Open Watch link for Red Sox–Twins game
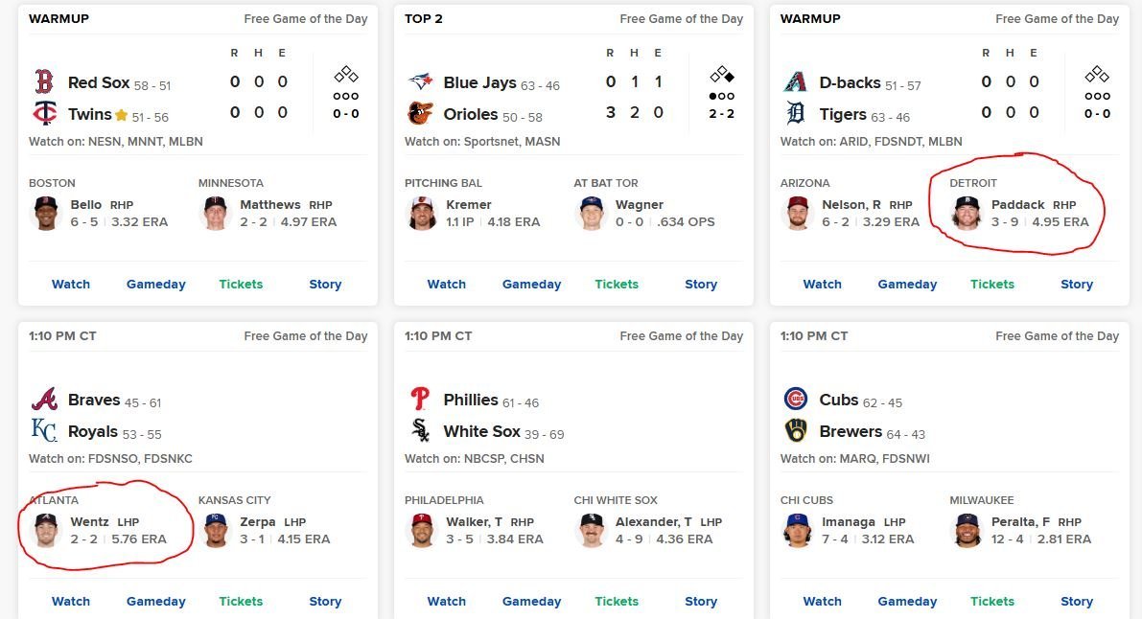1142x619 pixels. coord(71,284)
